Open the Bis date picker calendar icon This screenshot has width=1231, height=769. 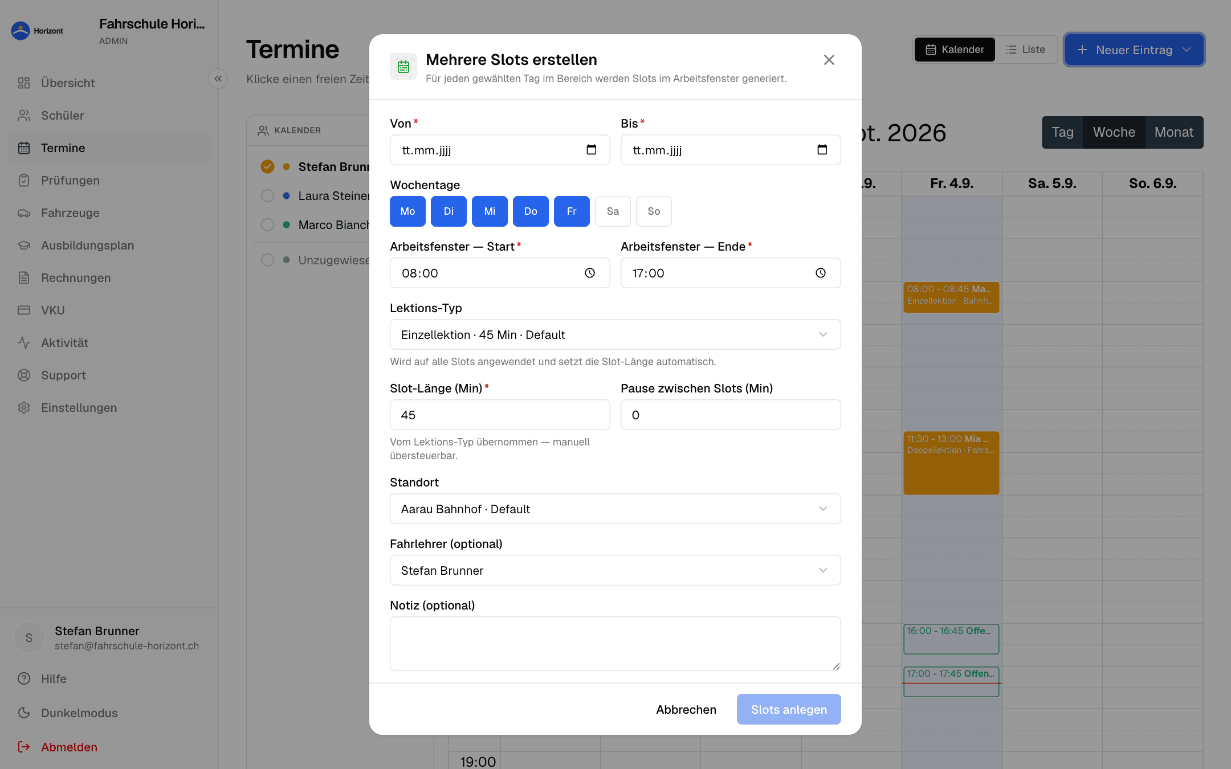point(822,150)
